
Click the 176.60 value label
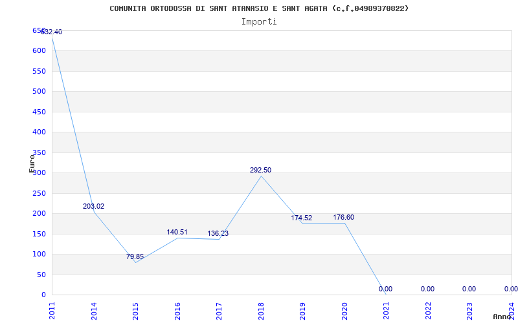click(x=344, y=217)
